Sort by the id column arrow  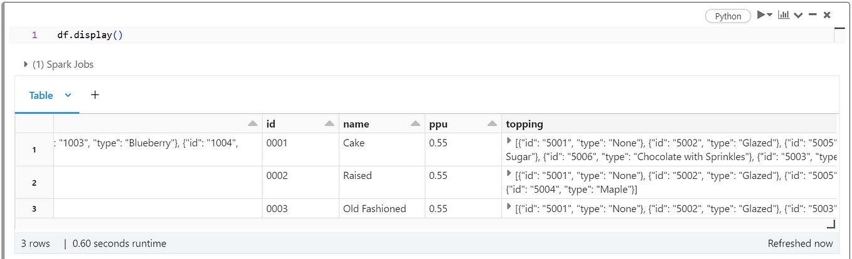330,124
